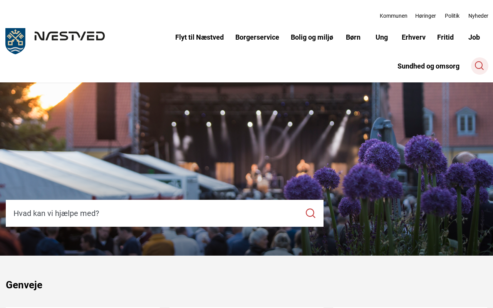Open the Høringer link
Screen dimensions: 493x308
point(426,16)
